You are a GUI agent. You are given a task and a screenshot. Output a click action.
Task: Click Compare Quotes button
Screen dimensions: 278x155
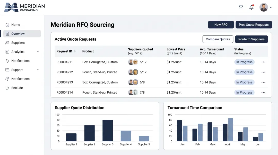click(x=218, y=39)
